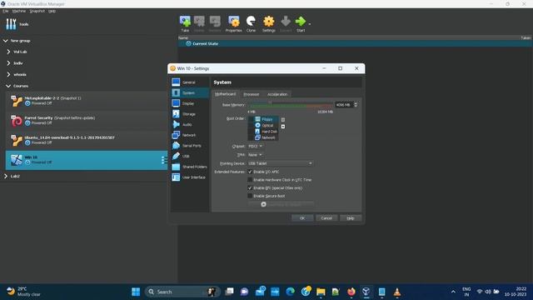
Task: Open VLC media player from taskbar
Action: (x=396, y=292)
